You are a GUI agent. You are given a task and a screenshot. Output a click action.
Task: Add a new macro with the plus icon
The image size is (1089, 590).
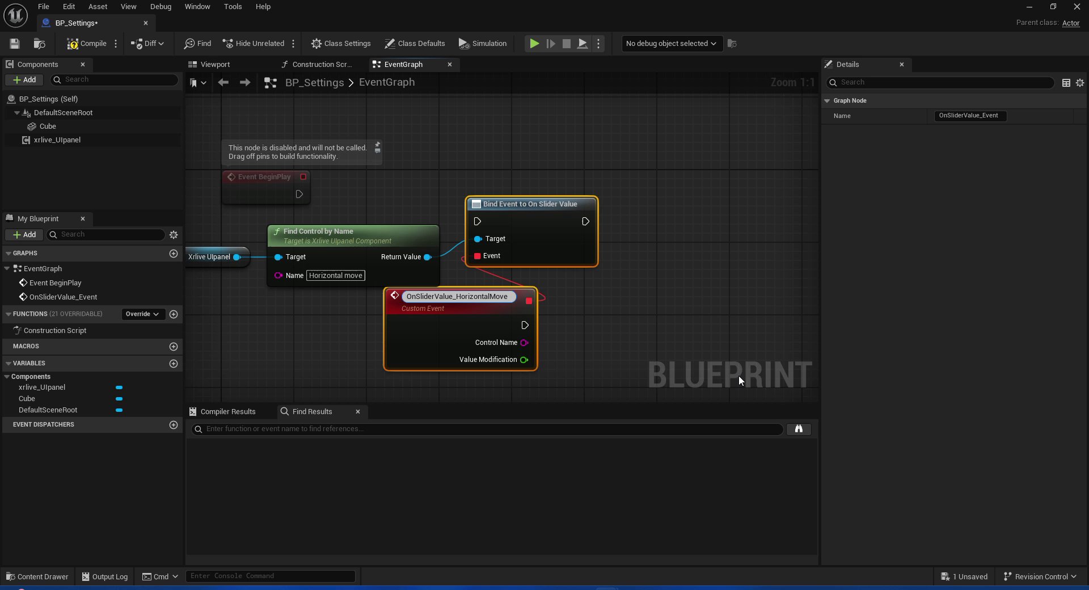tap(174, 347)
